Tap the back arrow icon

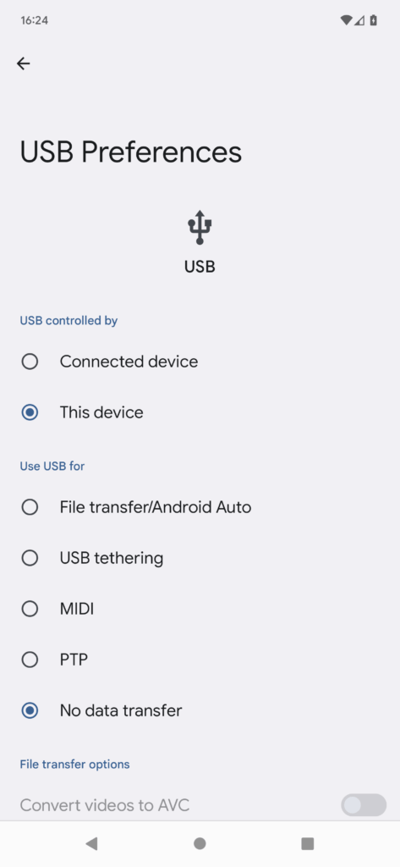(23, 64)
